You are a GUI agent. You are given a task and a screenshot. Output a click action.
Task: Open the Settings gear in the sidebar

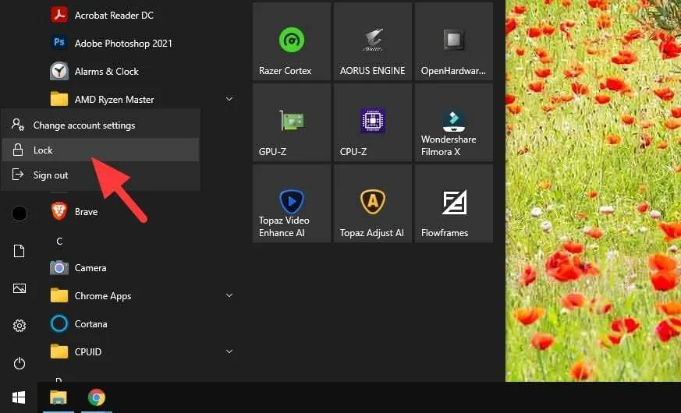coord(19,326)
